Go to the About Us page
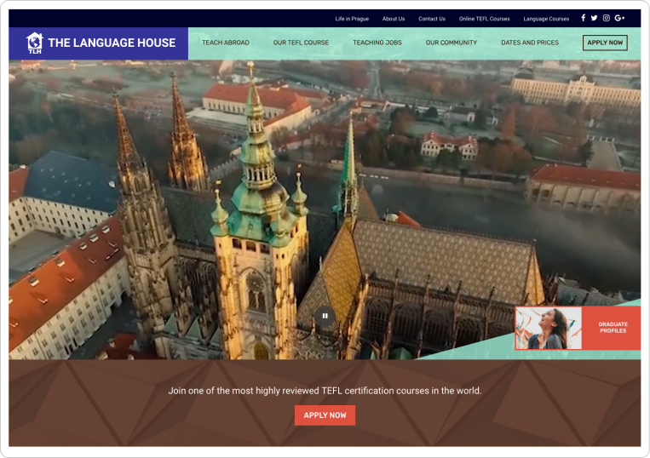Screen dimensions: 650x458 [394, 19]
